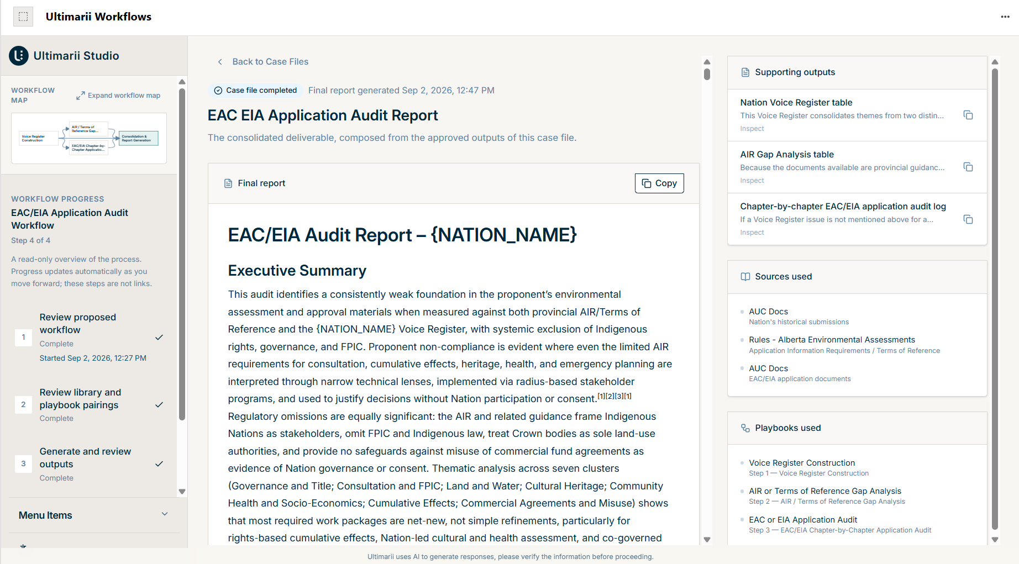
Task: Inspect the Chapter-by-chapter audit log
Action: pos(752,233)
